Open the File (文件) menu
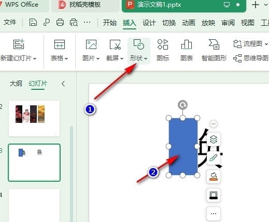The image size is (269, 222). [10, 22]
